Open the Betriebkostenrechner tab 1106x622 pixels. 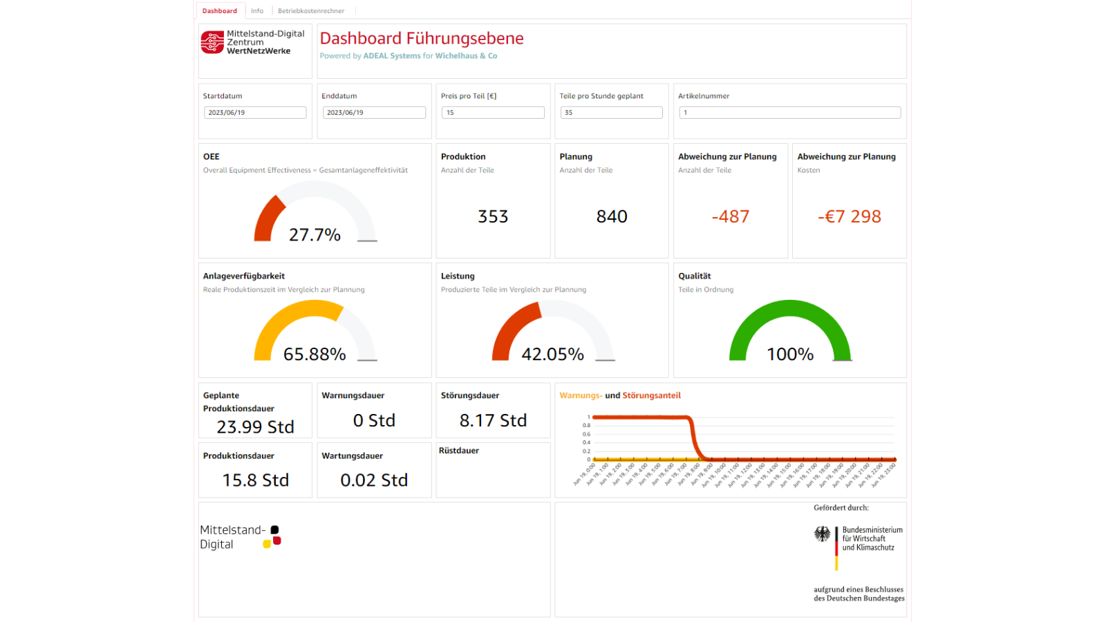point(311,11)
